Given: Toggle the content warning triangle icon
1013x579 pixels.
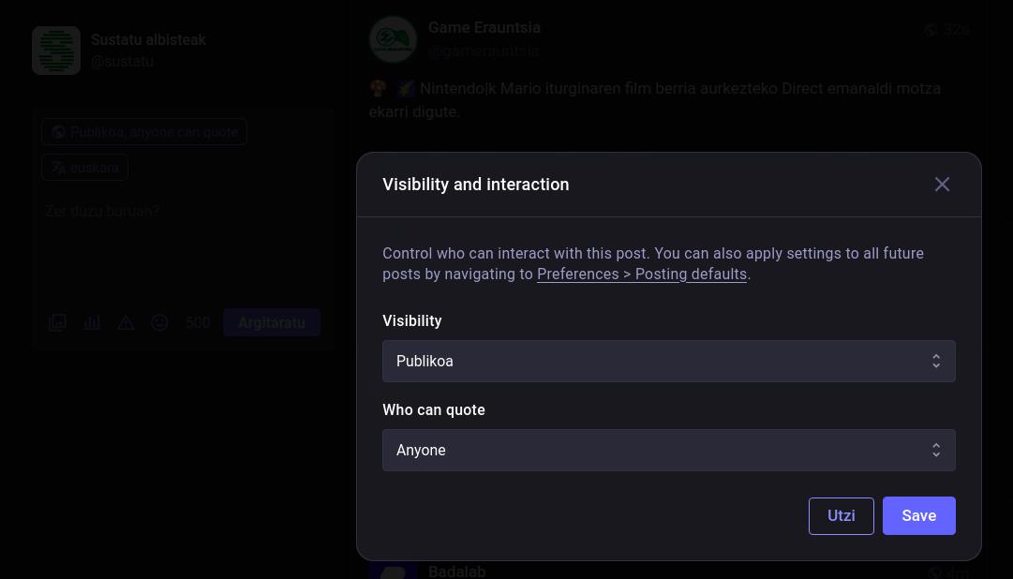Looking at the screenshot, I should click(x=126, y=322).
